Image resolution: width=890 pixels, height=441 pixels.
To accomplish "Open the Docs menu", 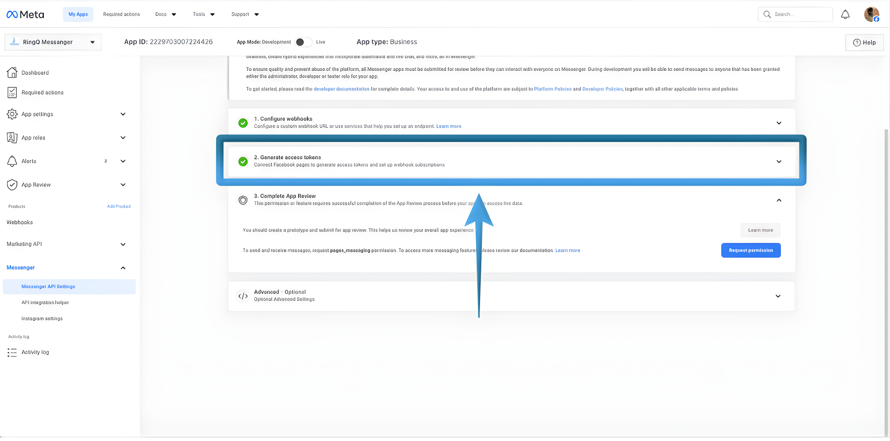I will click(x=165, y=14).
